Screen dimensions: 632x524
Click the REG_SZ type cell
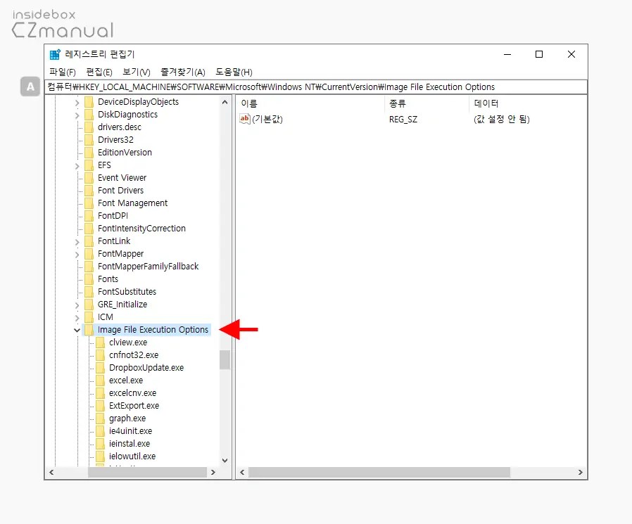pos(403,120)
